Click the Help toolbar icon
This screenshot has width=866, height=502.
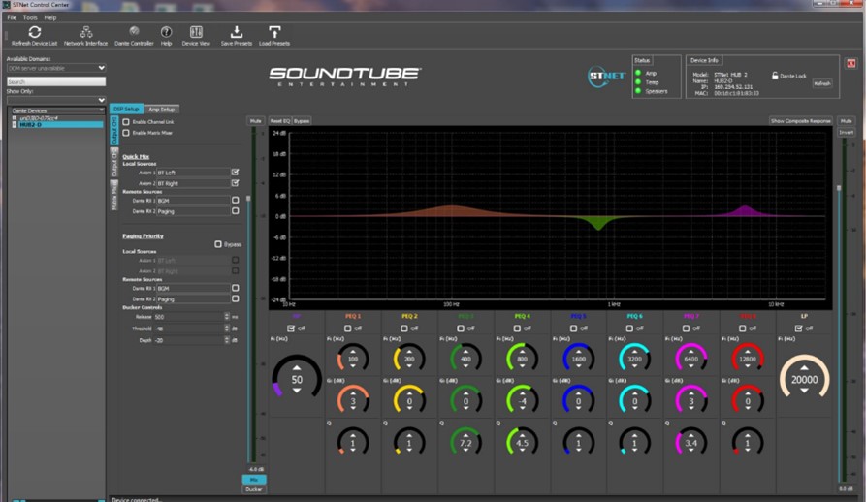(x=166, y=33)
